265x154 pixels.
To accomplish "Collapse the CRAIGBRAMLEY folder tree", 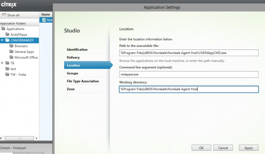I will coord(2,40).
